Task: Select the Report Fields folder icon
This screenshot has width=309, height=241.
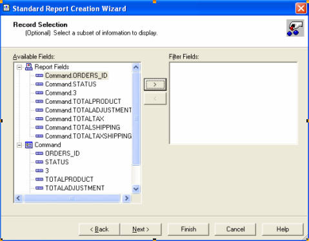Action: (x=28, y=67)
